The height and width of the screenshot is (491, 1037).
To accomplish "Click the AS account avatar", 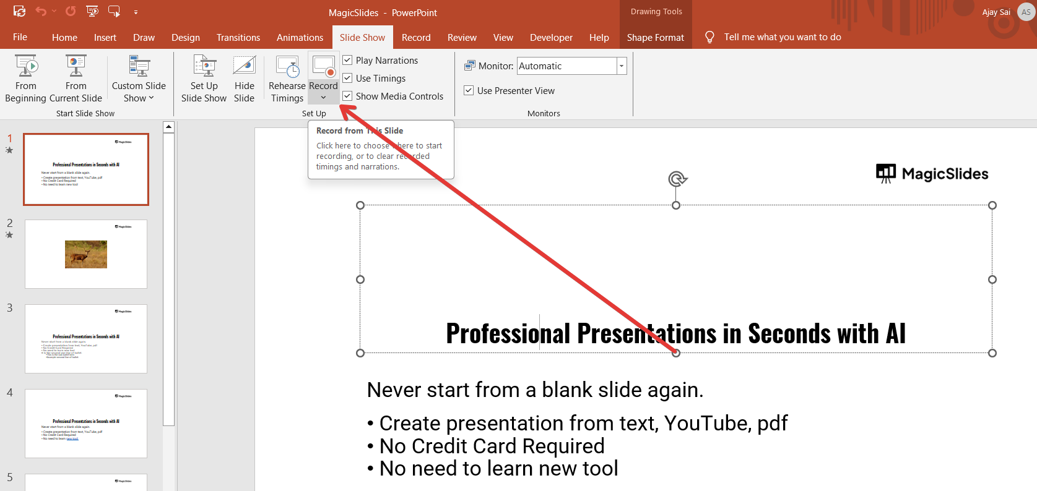I will coord(1026,12).
